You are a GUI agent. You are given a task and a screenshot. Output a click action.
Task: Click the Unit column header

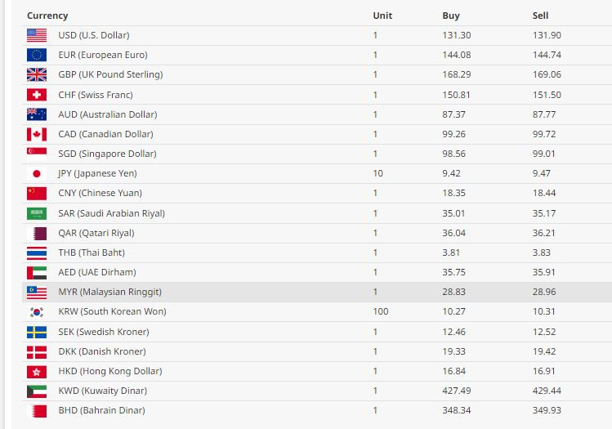coord(382,16)
